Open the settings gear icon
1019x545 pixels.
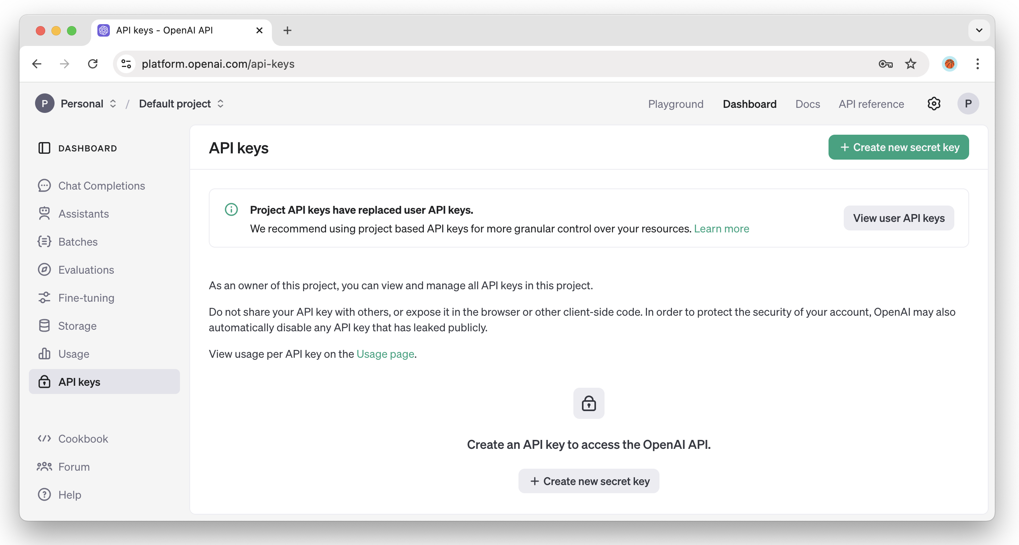tap(934, 104)
